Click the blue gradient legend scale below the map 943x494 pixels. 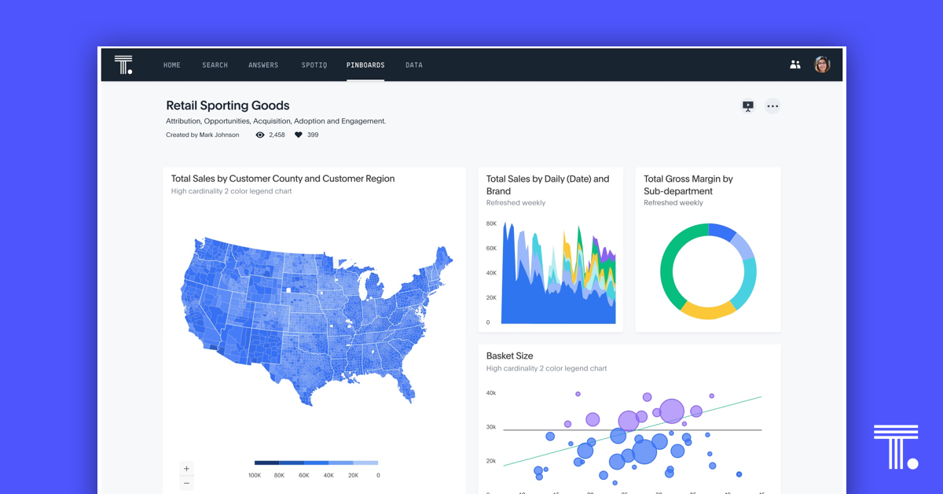314,463
